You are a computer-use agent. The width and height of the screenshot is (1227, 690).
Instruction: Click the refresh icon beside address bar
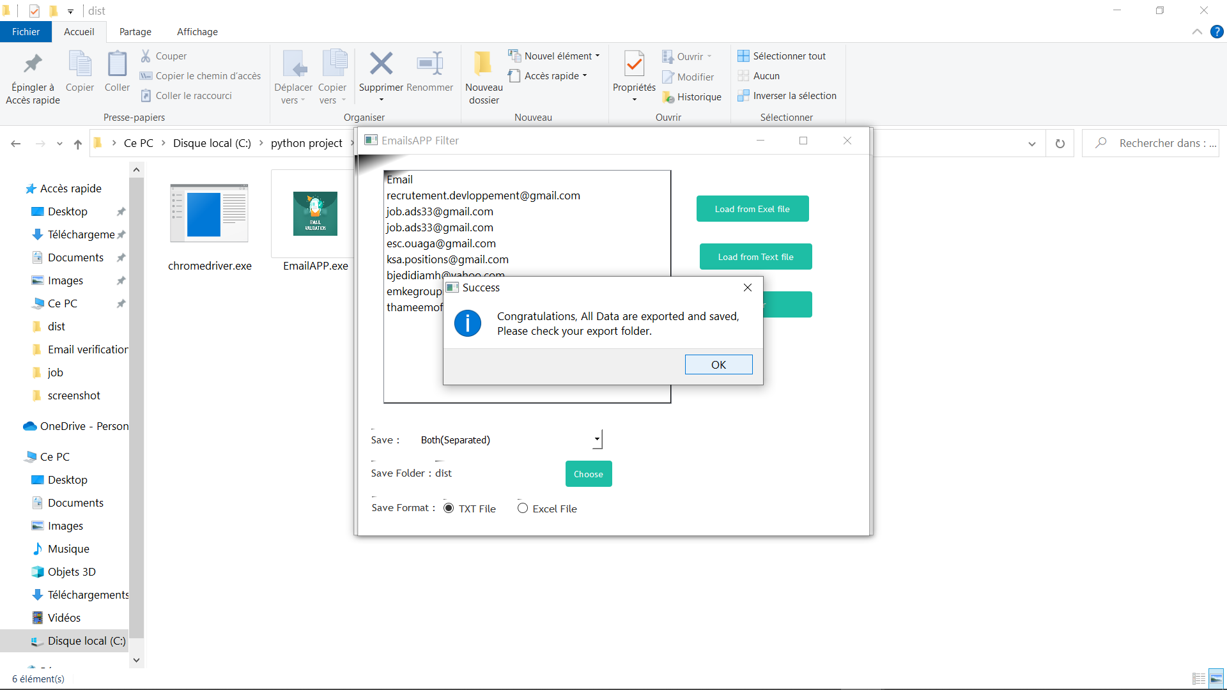tap(1060, 144)
